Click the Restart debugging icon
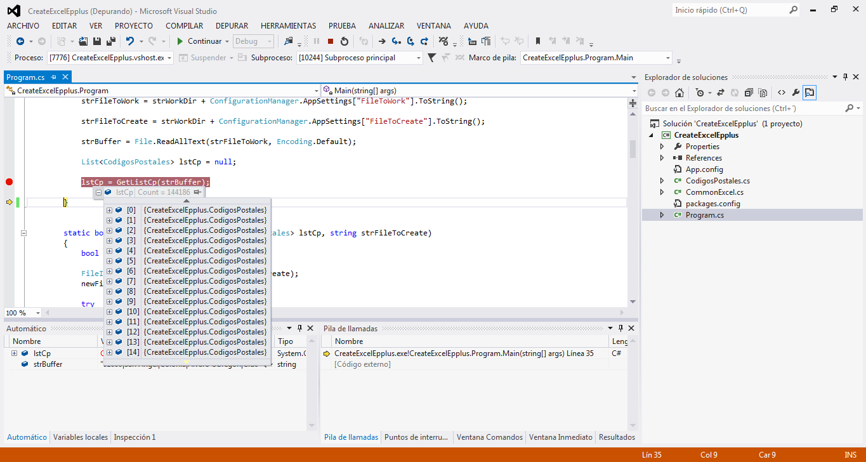The image size is (866, 462). pos(344,41)
